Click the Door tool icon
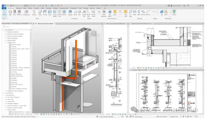The width and height of the screenshot is (206, 120). [14, 13]
